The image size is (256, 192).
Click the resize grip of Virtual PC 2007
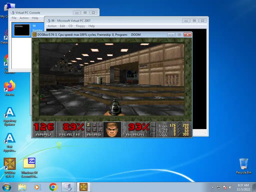[x=205, y=133]
